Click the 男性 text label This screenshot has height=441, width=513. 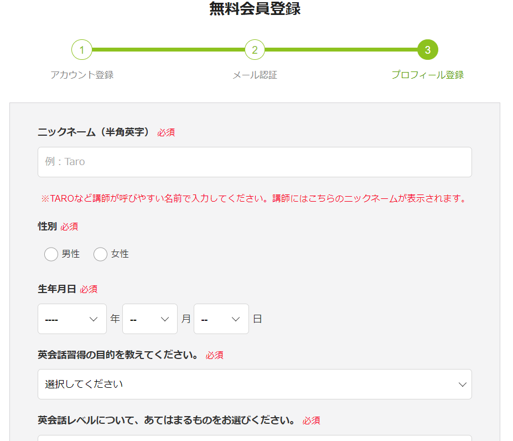(x=71, y=254)
